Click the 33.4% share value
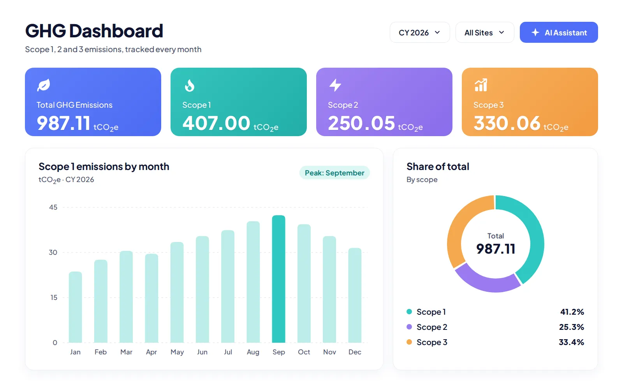This screenshot has height=389, width=623. pos(571,342)
